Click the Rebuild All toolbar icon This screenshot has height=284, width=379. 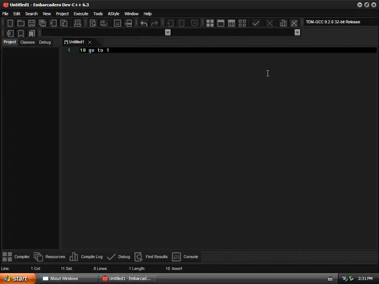pos(242,23)
